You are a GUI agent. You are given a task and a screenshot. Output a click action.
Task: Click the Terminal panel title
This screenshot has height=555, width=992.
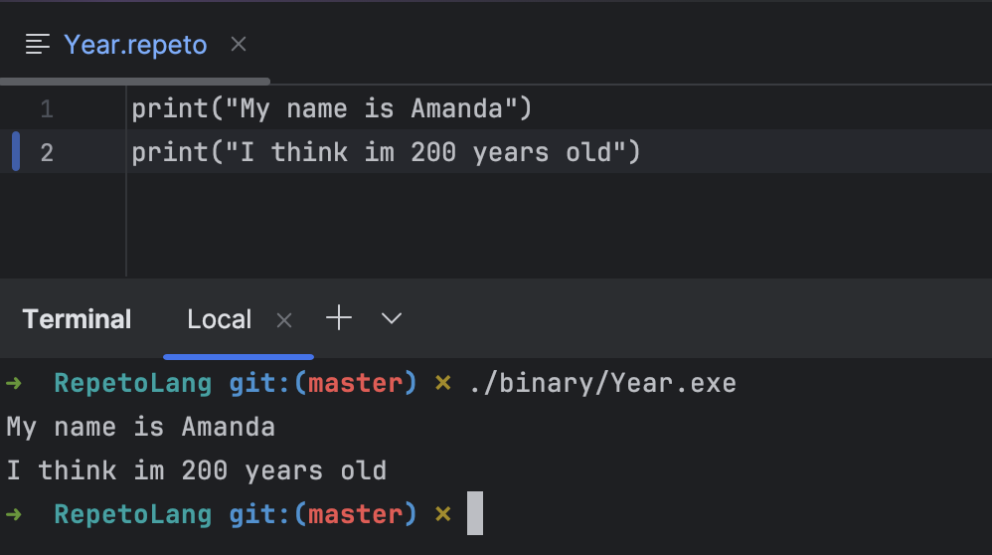78,319
